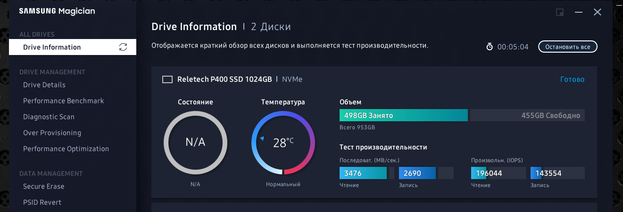Click the sequential read 3476 bar
This screenshot has height=212, width=623.
tap(366, 173)
